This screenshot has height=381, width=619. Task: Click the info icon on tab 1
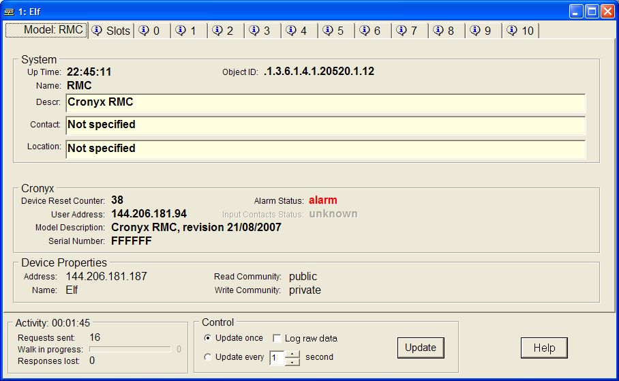tap(181, 31)
